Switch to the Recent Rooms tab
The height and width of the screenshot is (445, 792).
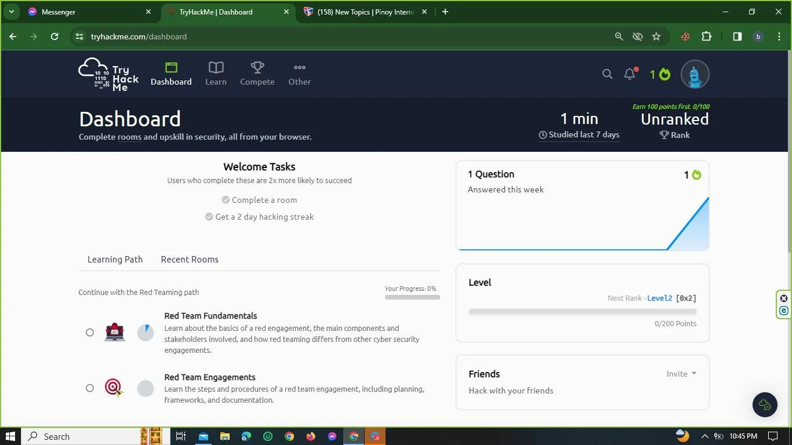pyautogui.click(x=190, y=259)
